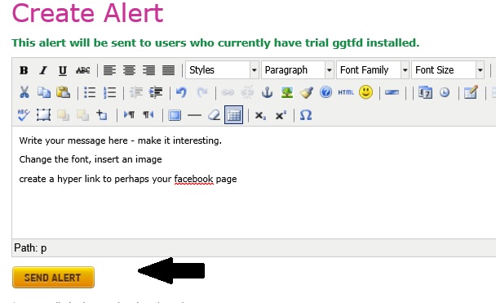Insert an image with tree icon
496x303 pixels.
[287, 92]
